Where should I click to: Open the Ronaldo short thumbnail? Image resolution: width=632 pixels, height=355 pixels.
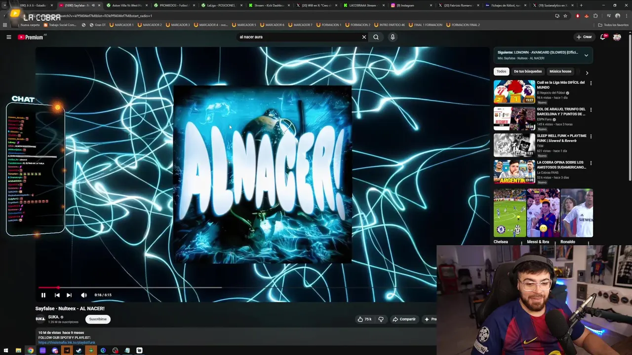tap(577, 213)
